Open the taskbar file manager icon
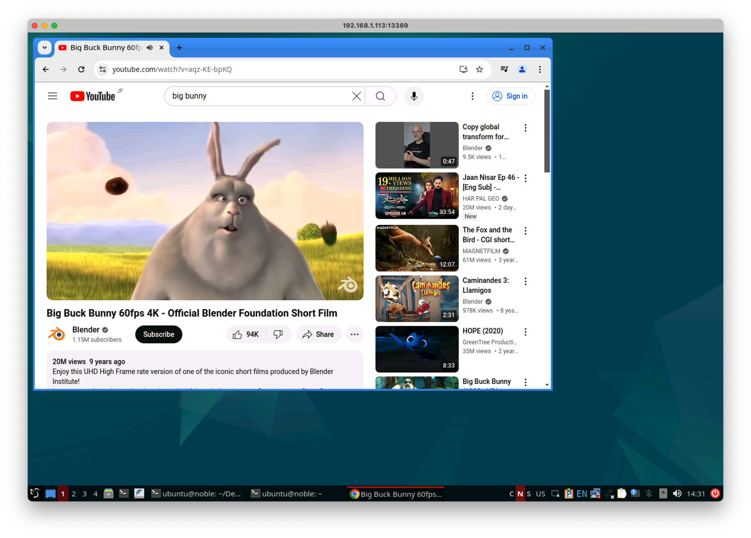This screenshot has height=538, width=751. coord(108,494)
